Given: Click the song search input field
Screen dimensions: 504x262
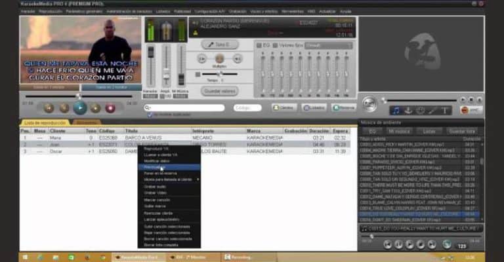Looking at the screenshot, I should (x=184, y=108).
